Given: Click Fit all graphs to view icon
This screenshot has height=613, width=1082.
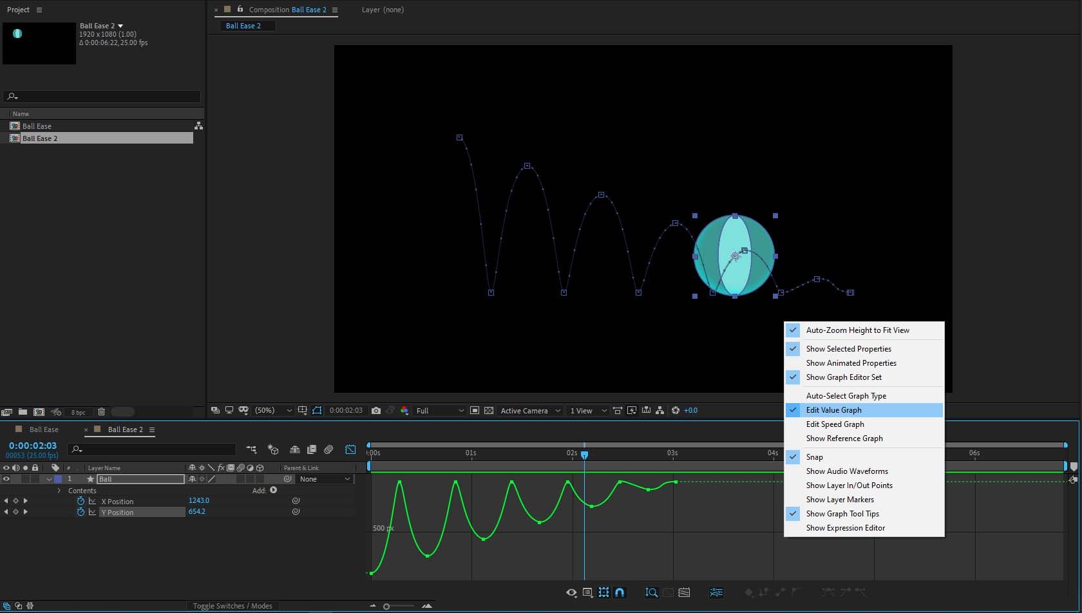Looking at the screenshot, I should coord(684,592).
